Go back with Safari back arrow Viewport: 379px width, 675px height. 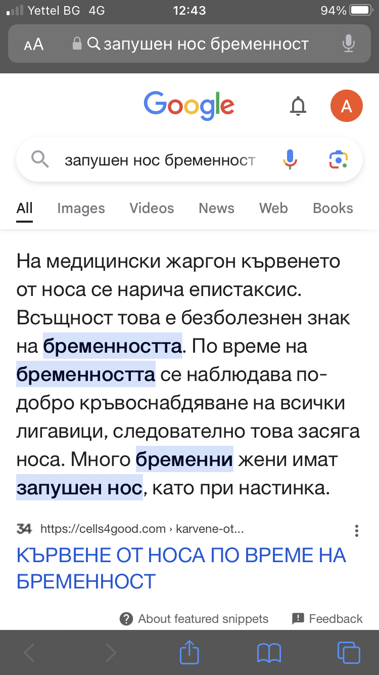(x=30, y=652)
